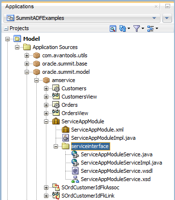Image resolution: width=175 pixels, height=200 pixels.
Task: Collapse the Application Sources folder
Action: coord(17,47)
